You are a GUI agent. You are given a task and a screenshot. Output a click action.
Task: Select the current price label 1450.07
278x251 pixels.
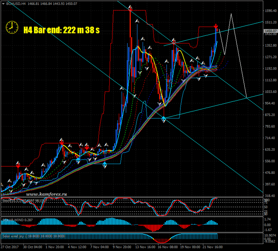tap(270, 31)
